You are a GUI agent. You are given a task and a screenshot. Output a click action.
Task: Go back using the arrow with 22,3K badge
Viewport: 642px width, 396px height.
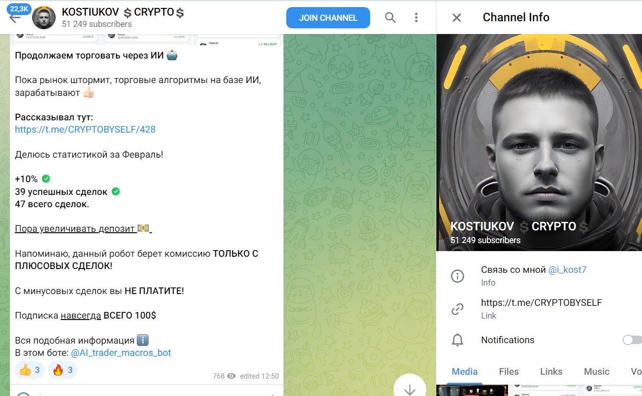point(15,17)
